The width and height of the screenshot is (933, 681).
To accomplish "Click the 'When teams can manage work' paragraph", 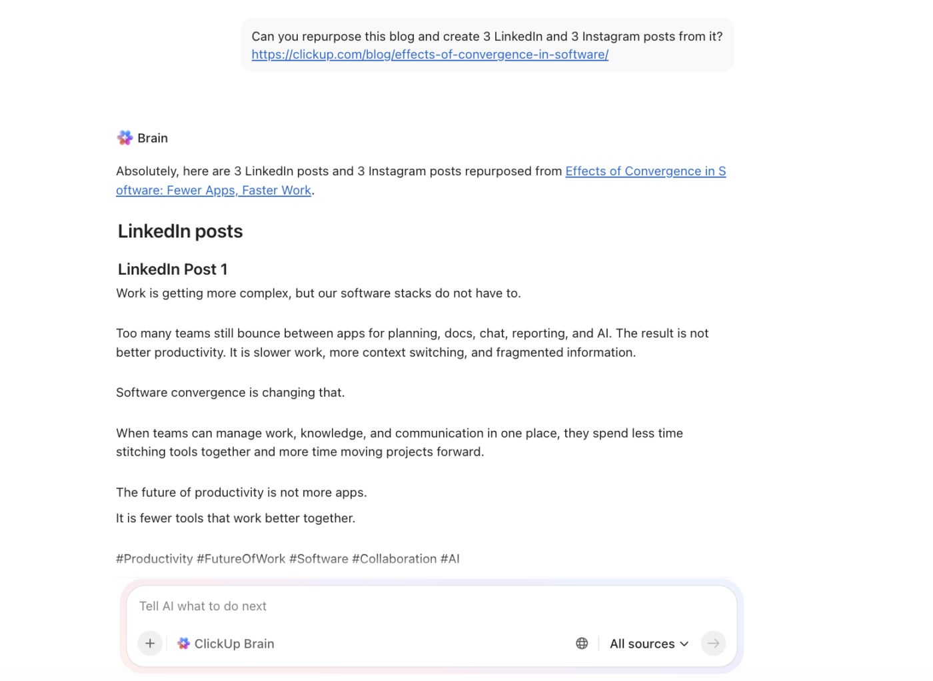I will pos(399,442).
